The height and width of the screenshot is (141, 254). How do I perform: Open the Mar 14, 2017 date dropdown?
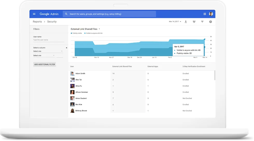(x=175, y=22)
